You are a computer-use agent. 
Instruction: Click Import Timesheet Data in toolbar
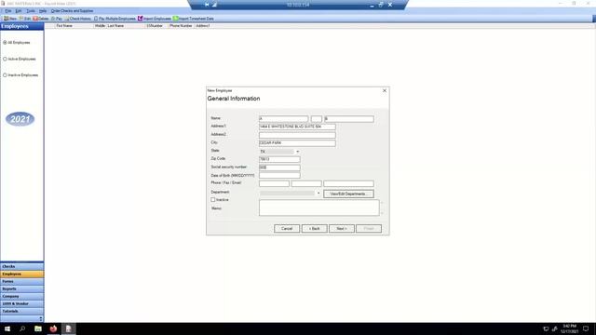(x=193, y=19)
